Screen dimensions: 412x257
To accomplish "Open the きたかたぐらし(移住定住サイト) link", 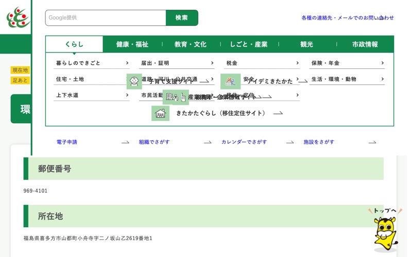I will coord(221,113).
